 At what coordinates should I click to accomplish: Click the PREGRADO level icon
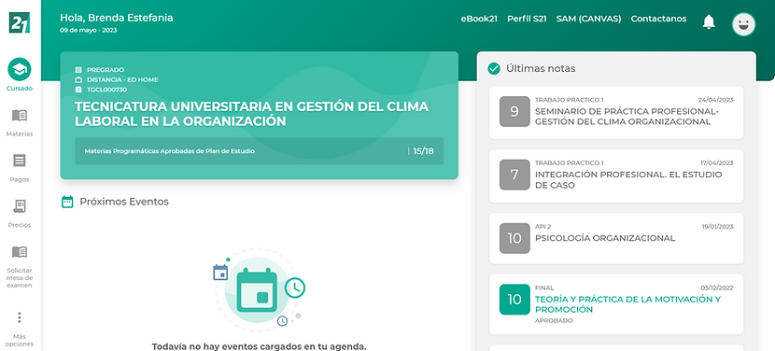tap(78, 70)
